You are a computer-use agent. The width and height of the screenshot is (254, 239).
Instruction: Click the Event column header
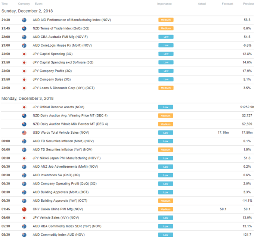click(x=39, y=4)
